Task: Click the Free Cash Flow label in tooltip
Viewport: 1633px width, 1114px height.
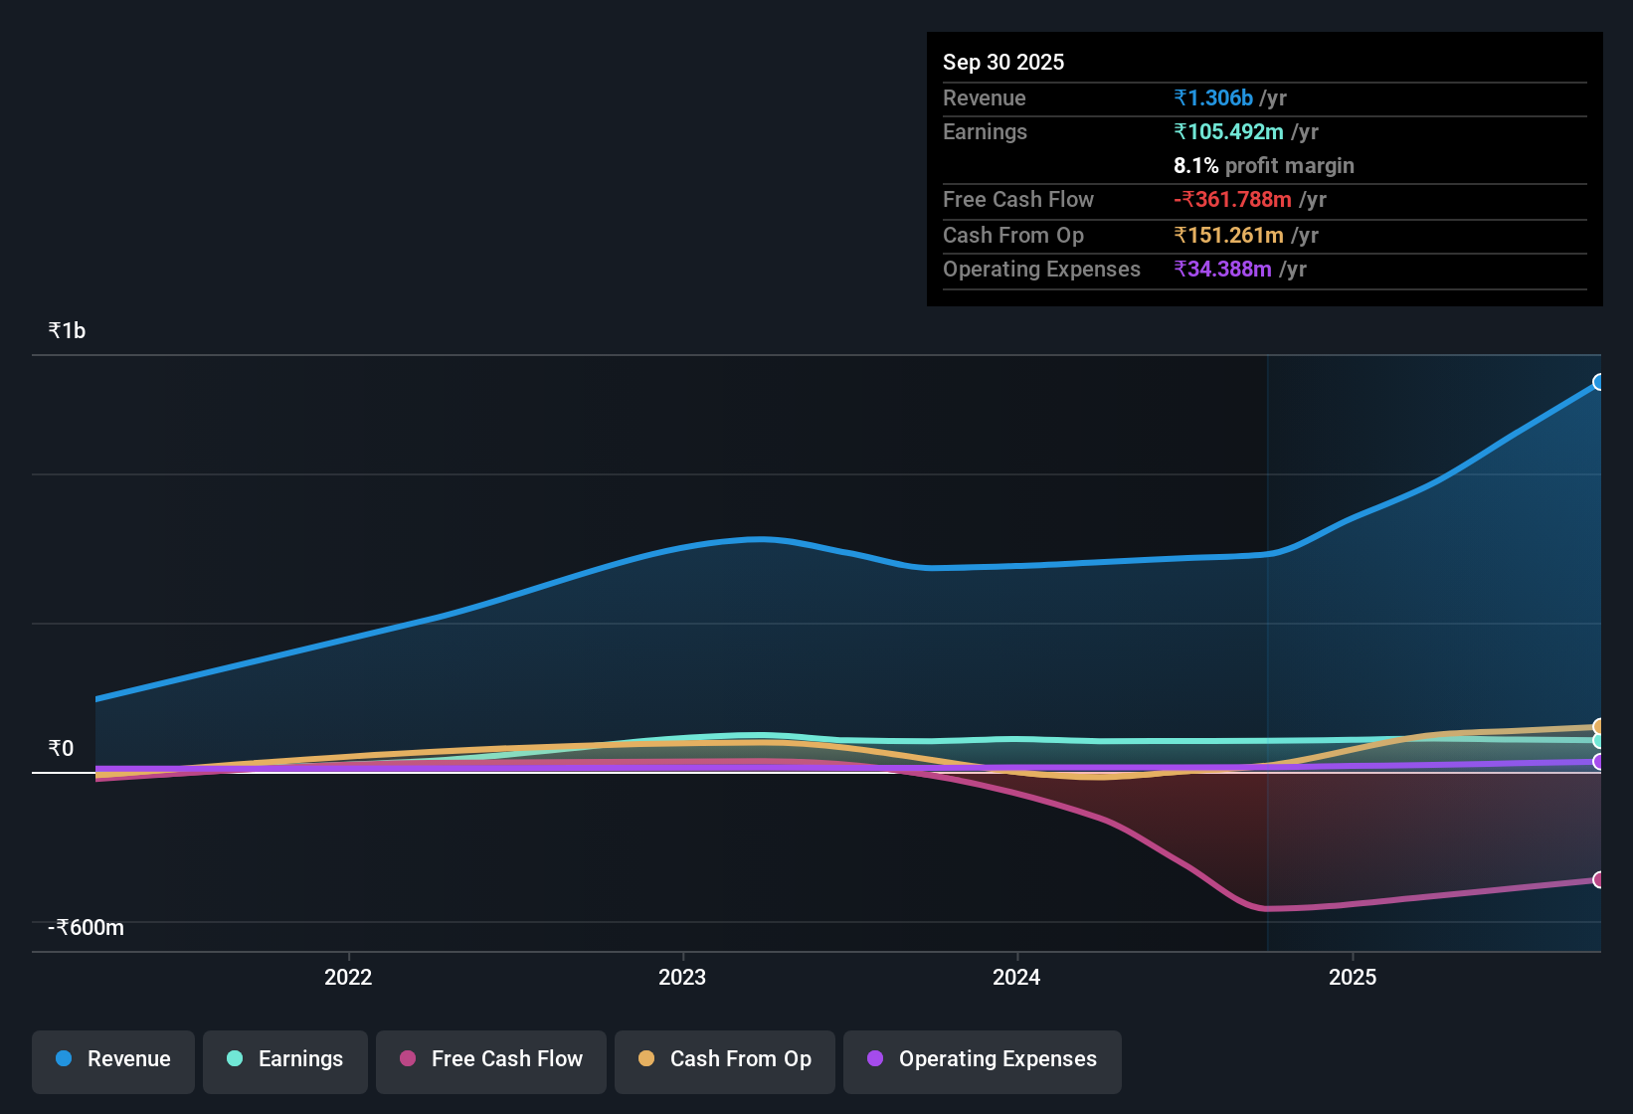Action: 1018,199
